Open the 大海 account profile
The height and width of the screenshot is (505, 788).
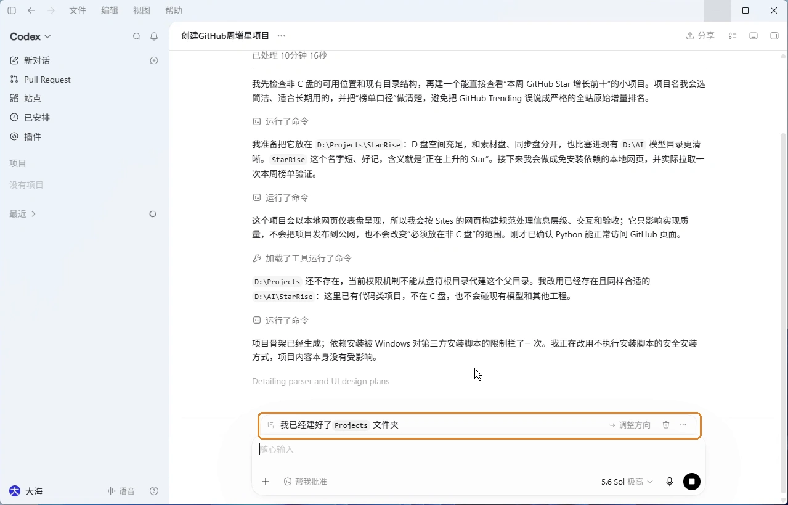coord(26,491)
